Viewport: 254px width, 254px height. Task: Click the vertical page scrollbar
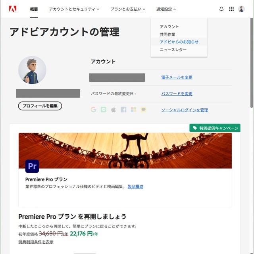click(x=251, y=63)
